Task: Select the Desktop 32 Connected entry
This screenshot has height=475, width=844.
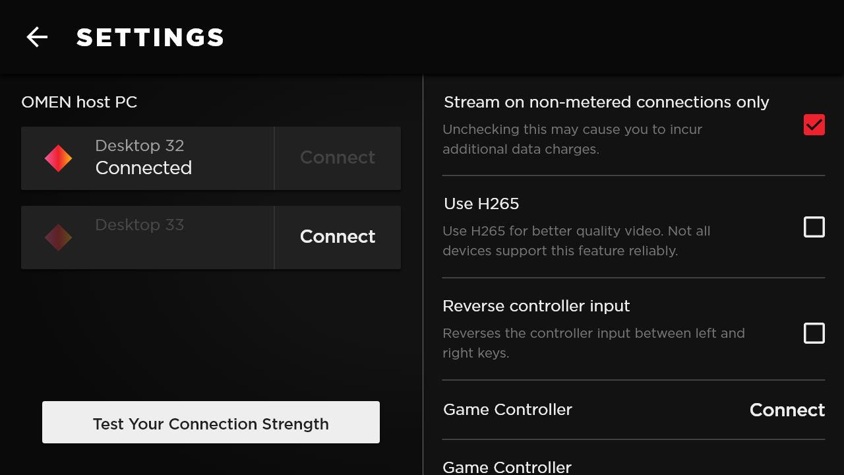Action: pos(144,158)
